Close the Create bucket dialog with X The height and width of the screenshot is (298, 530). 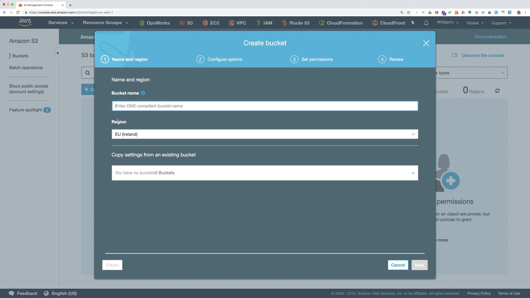coord(426,43)
